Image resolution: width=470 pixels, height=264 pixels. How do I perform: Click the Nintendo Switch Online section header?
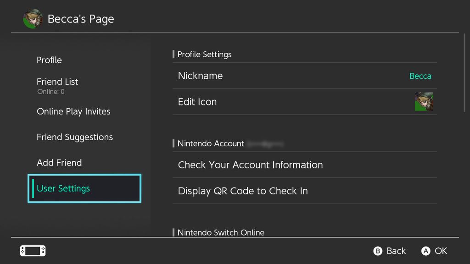221,233
